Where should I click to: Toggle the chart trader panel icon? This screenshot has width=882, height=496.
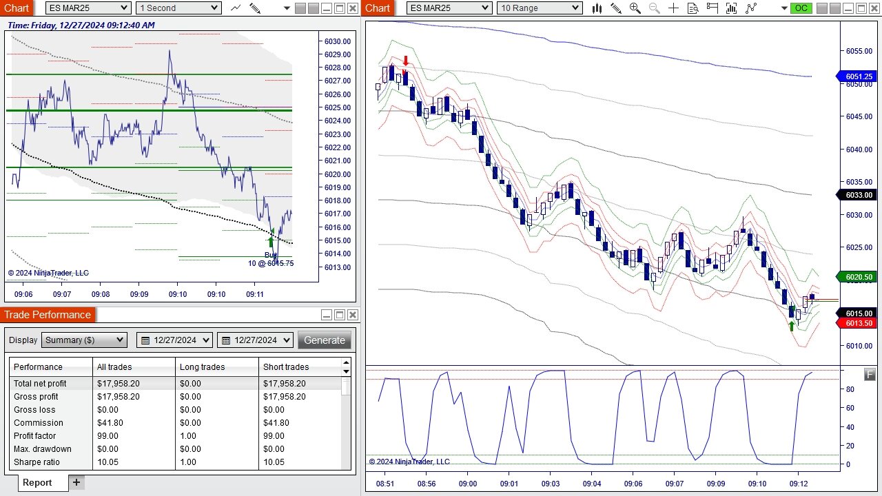[712, 8]
